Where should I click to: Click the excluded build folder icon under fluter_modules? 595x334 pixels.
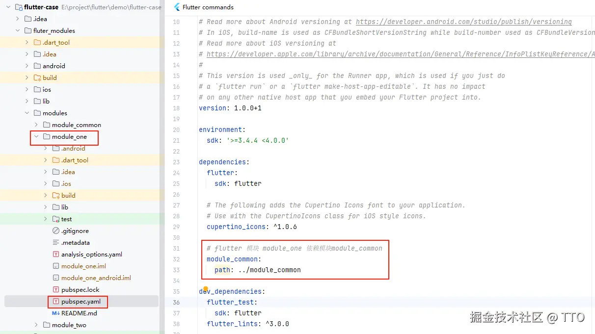pyautogui.click(x=37, y=78)
